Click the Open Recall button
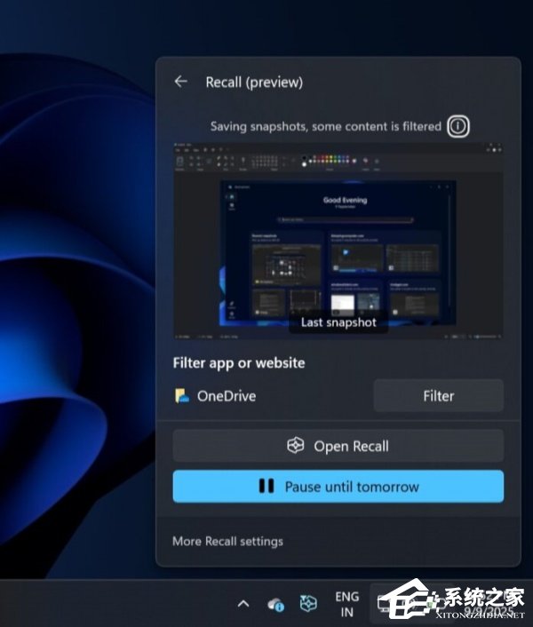Viewport: 533px width, 627px height. coord(338,446)
